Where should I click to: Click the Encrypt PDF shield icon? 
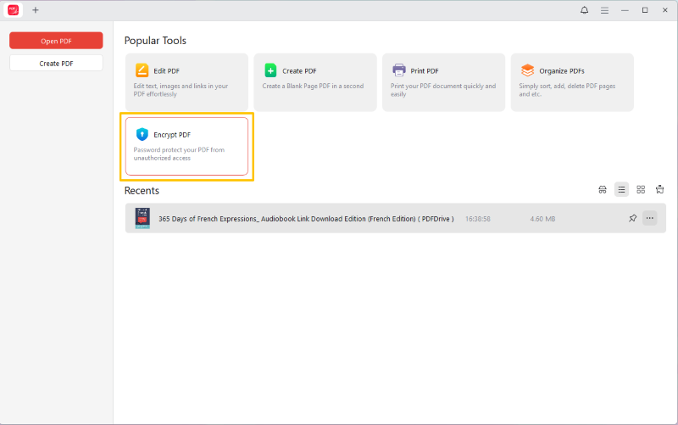[x=142, y=134]
